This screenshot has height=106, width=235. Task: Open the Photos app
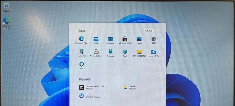pyautogui.click(x=139, y=40)
